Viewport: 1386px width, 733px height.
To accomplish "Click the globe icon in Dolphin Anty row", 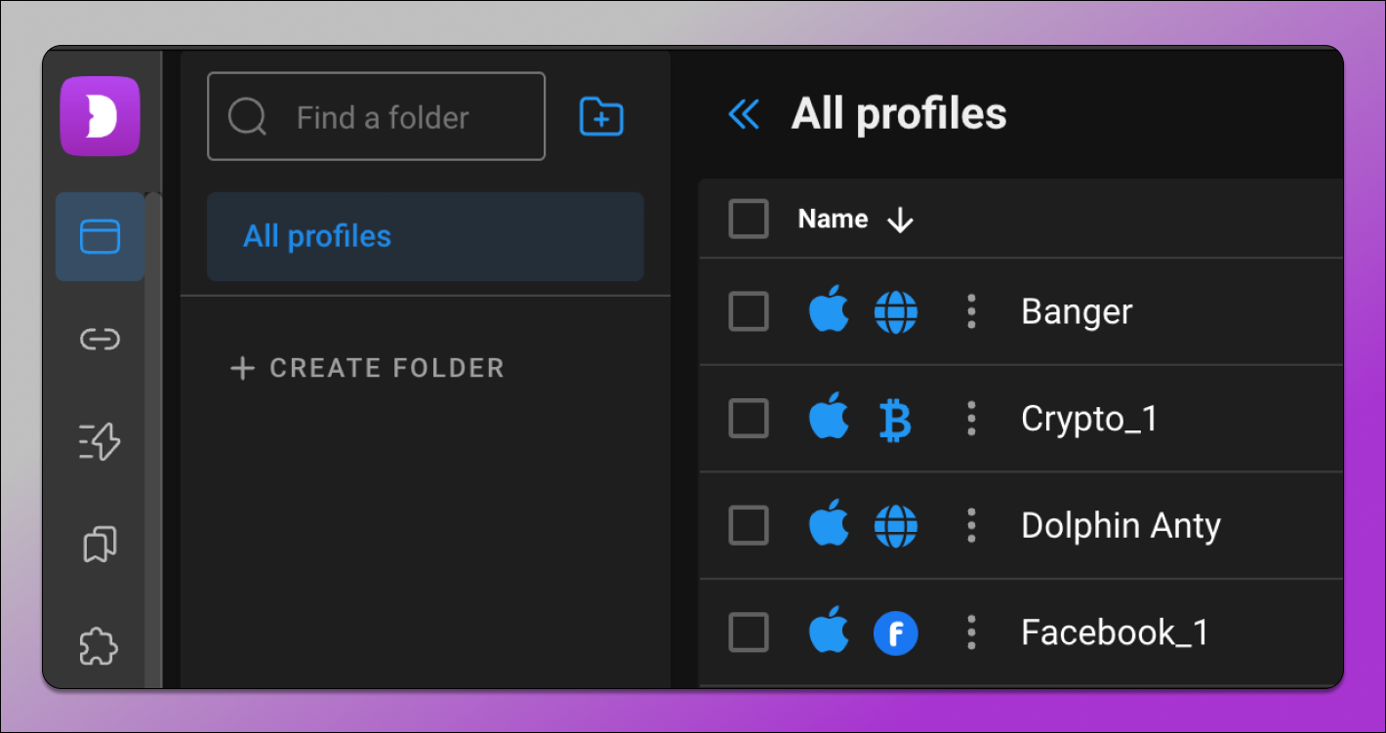I will pos(896,526).
